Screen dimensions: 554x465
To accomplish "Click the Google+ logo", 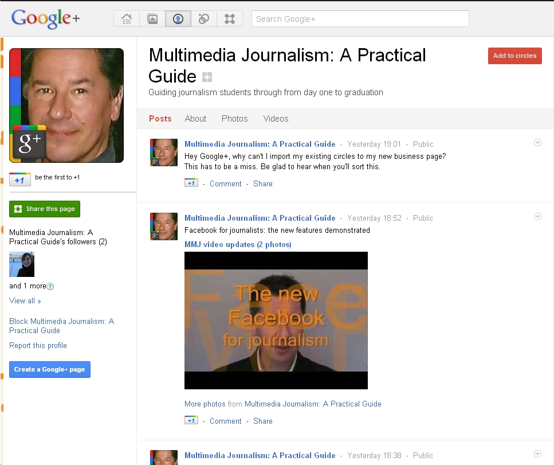I will click(46, 18).
